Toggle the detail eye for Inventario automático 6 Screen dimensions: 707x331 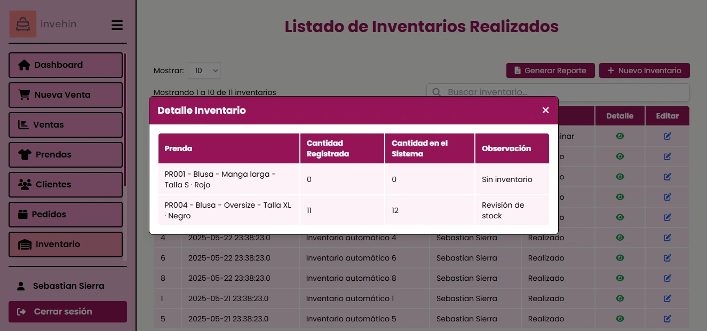coord(620,257)
